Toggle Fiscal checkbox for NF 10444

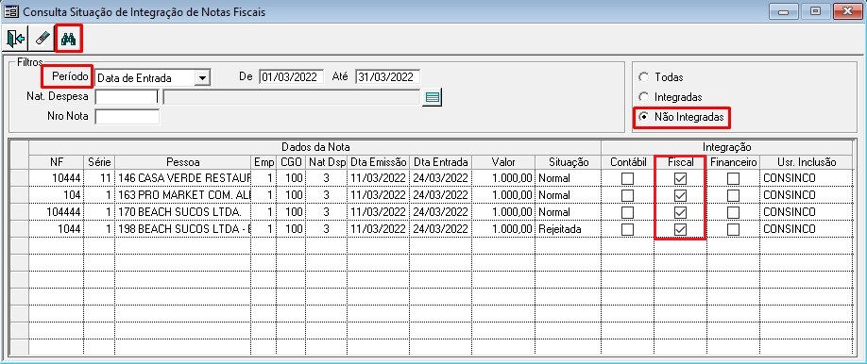680,178
